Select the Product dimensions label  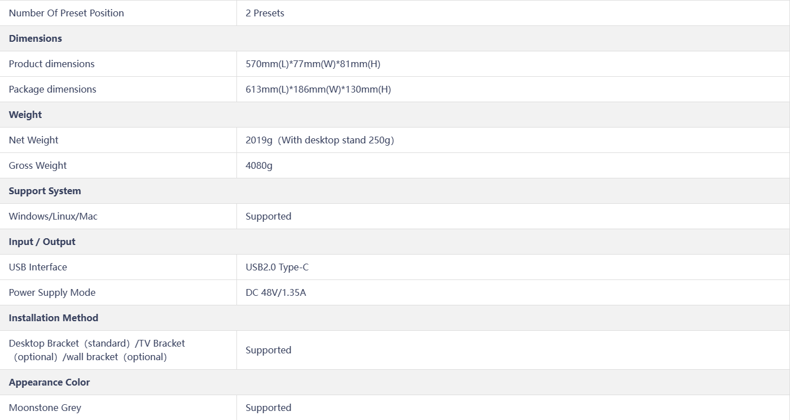tap(52, 64)
